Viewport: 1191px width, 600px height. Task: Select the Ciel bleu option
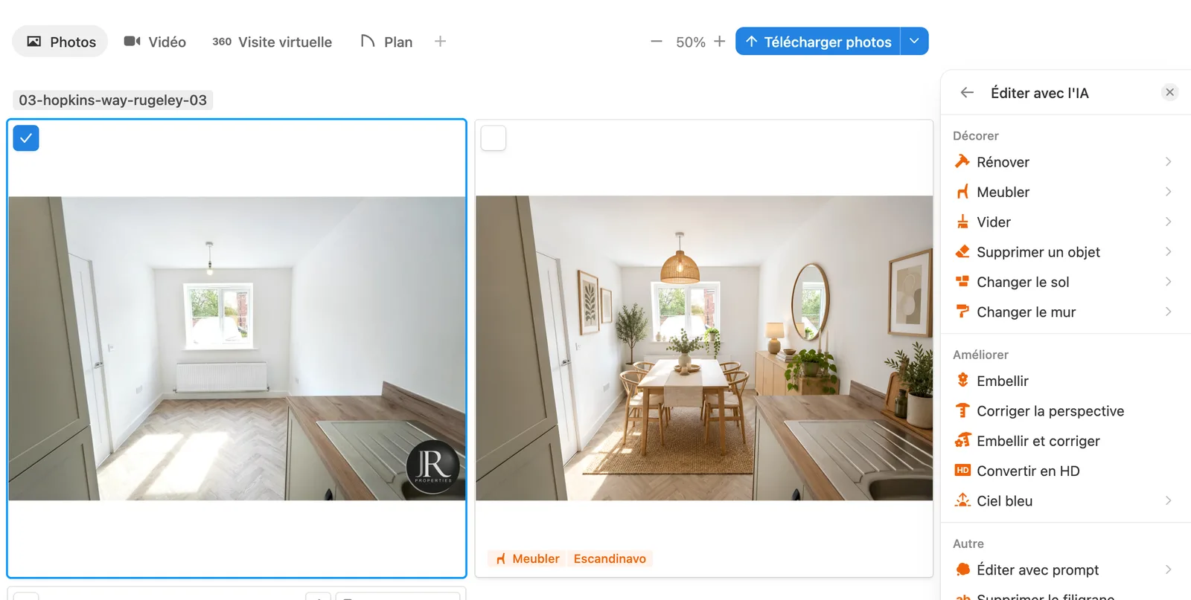pyautogui.click(x=1064, y=500)
